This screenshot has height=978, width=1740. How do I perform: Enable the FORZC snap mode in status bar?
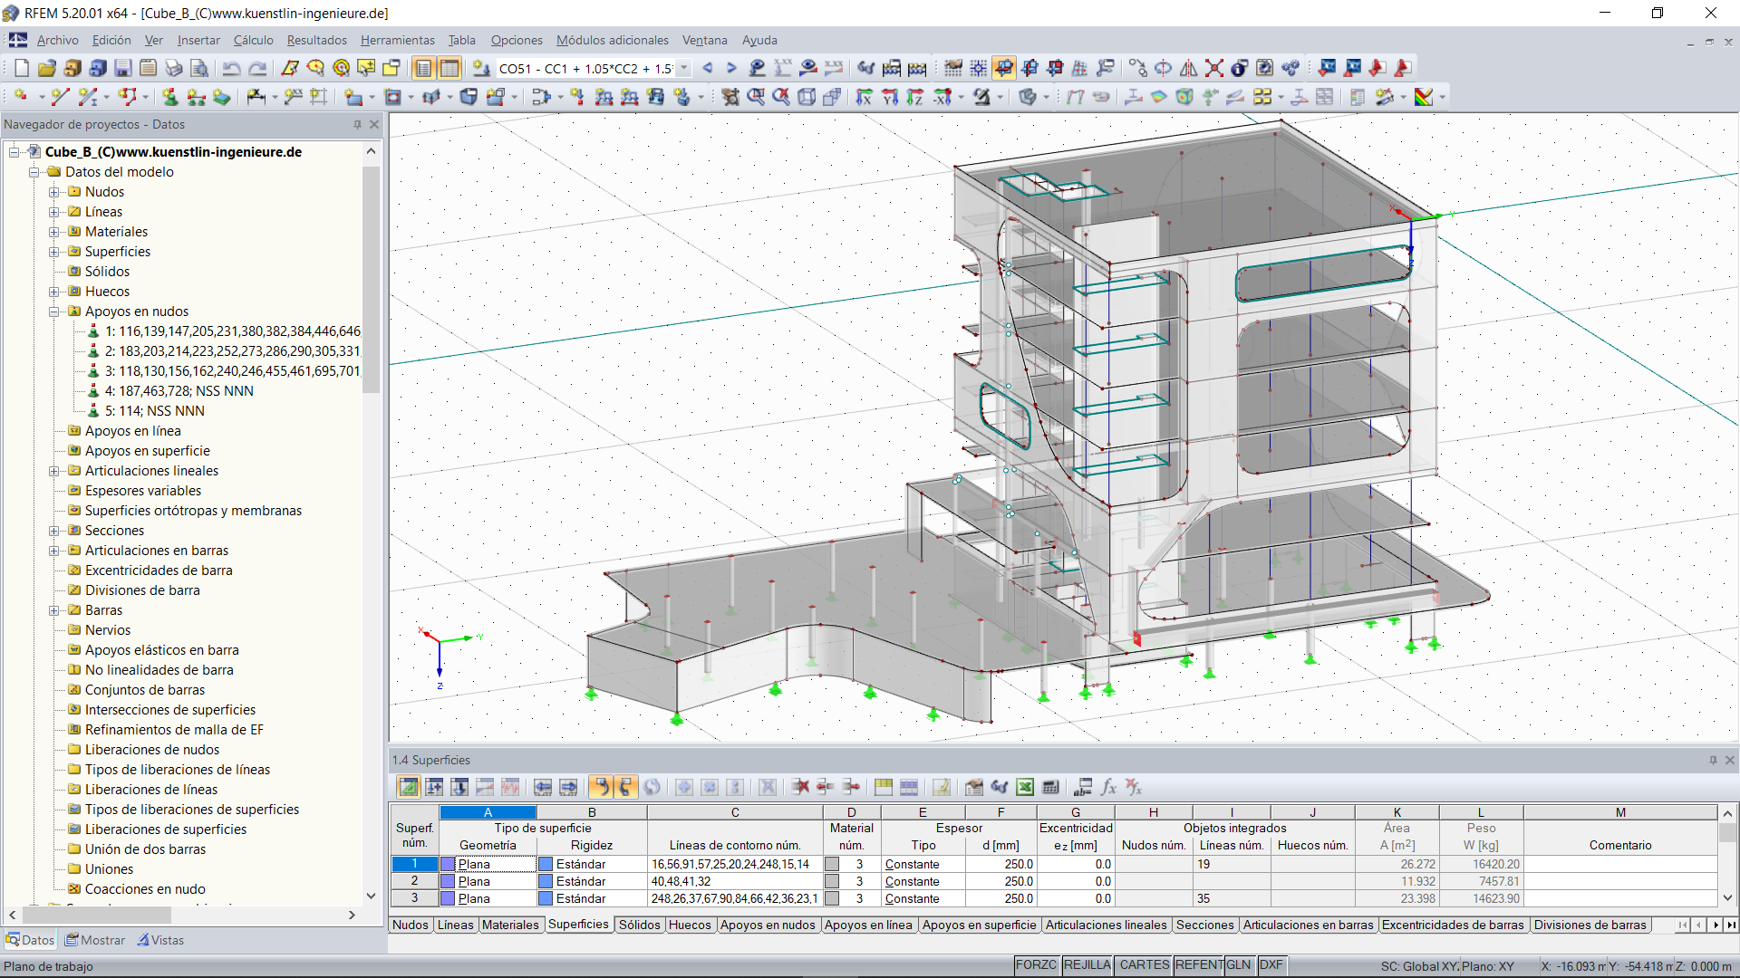(1036, 965)
